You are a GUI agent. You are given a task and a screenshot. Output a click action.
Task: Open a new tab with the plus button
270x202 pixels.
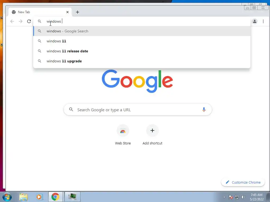(x=78, y=12)
